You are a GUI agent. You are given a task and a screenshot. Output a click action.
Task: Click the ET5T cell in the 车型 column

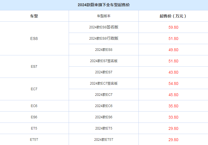pos(34,140)
